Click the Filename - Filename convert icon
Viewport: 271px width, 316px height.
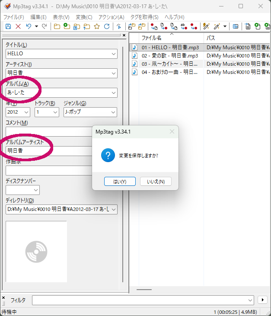(x=174, y=26)
